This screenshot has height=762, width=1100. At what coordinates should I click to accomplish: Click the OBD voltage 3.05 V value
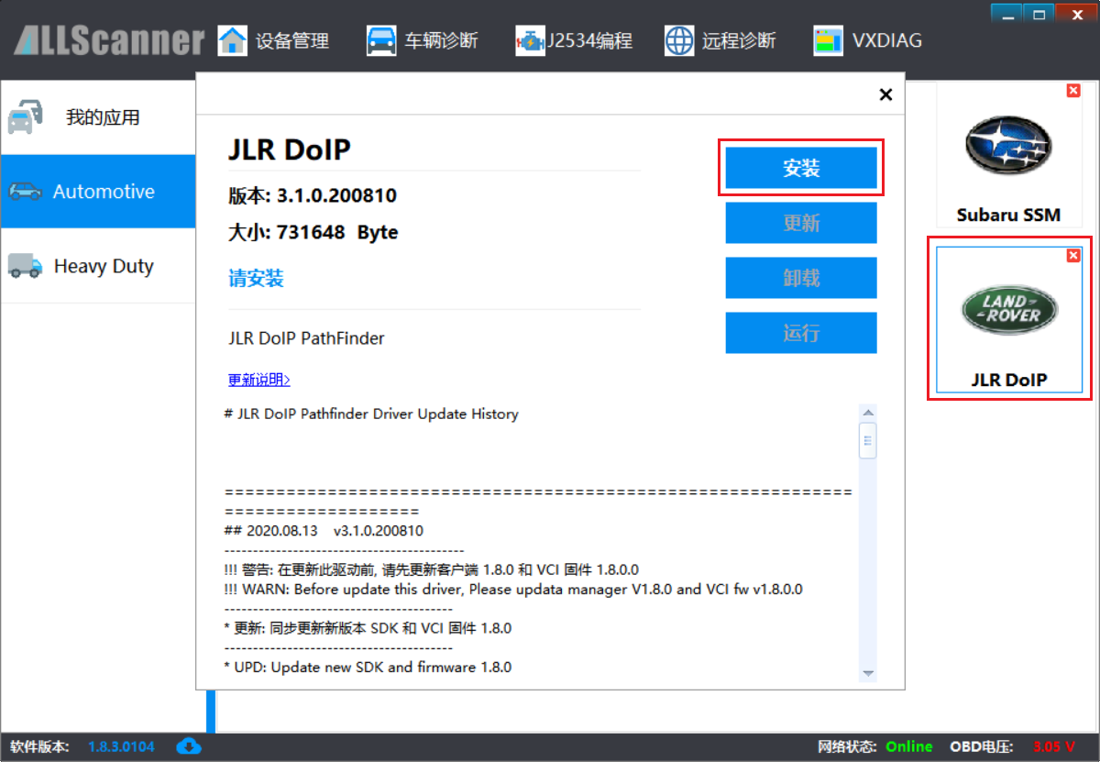(x=1056, y=746)
